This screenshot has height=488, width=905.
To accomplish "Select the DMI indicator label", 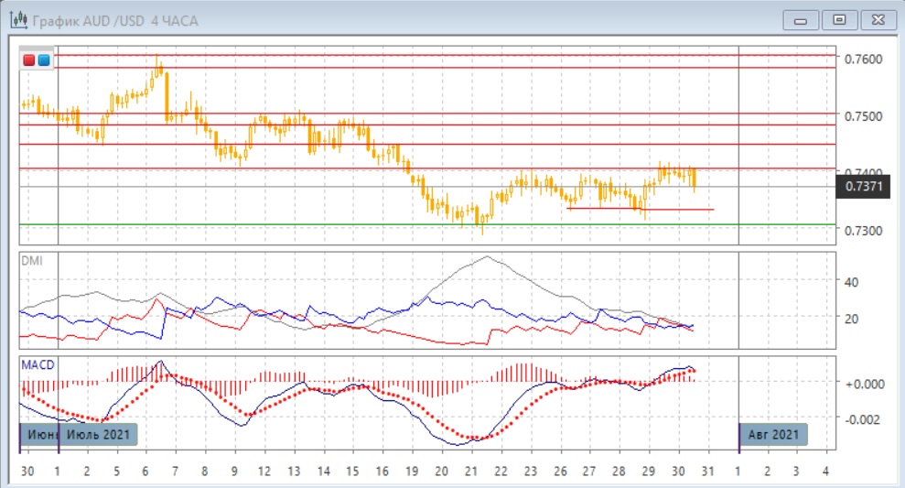I will [x=31, y=260].
